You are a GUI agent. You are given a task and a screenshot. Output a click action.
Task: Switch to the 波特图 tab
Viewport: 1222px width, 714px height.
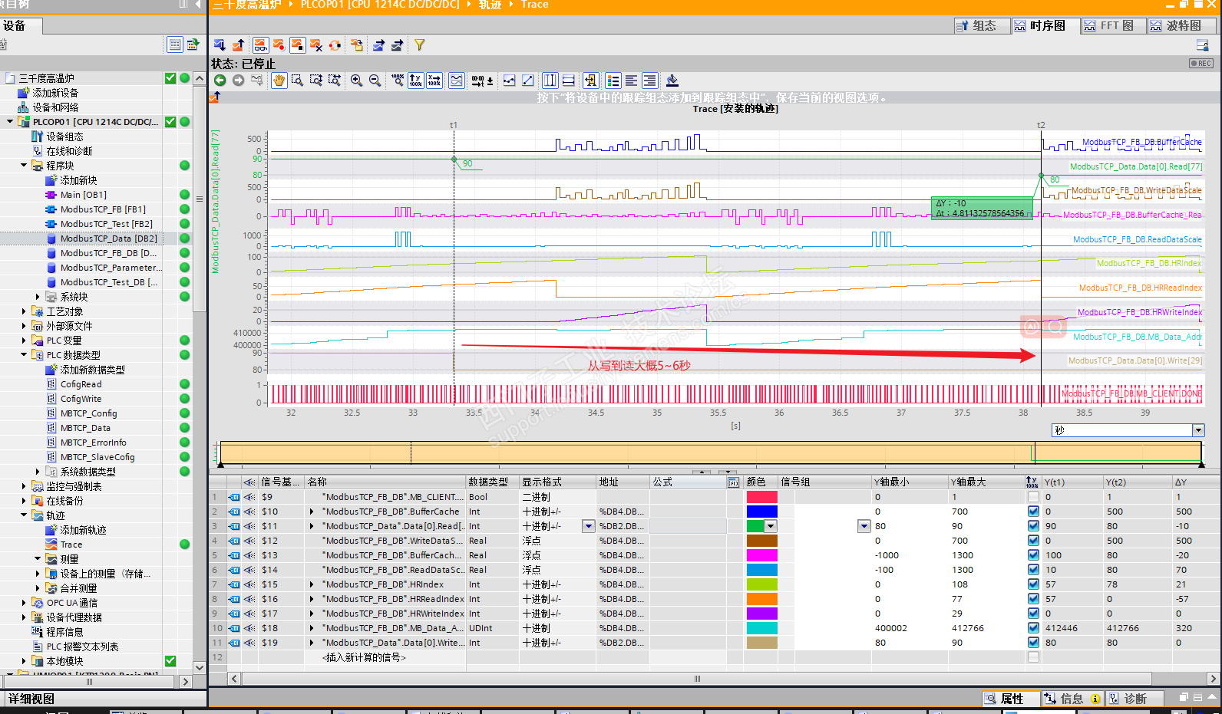(1176, 25)
